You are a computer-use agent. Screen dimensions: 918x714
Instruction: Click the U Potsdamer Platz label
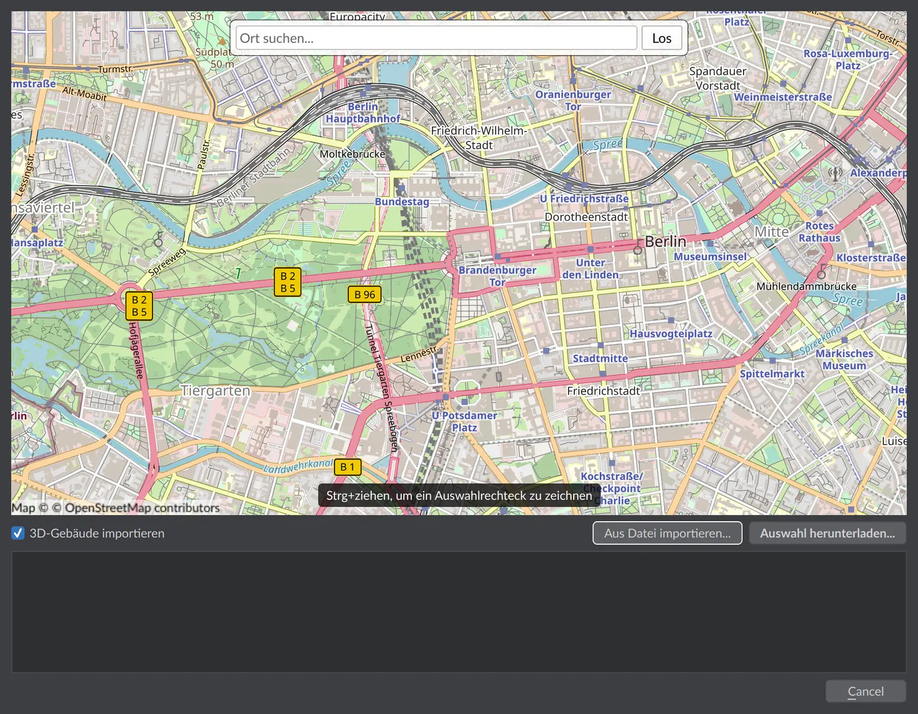click(464, 421)
